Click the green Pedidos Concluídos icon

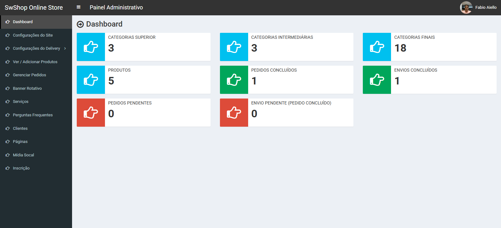pos(234,80)
